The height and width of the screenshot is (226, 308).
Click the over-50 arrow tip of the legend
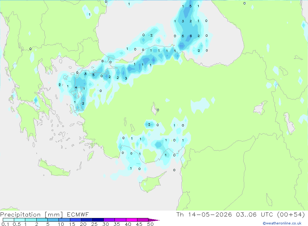(154, 220)
